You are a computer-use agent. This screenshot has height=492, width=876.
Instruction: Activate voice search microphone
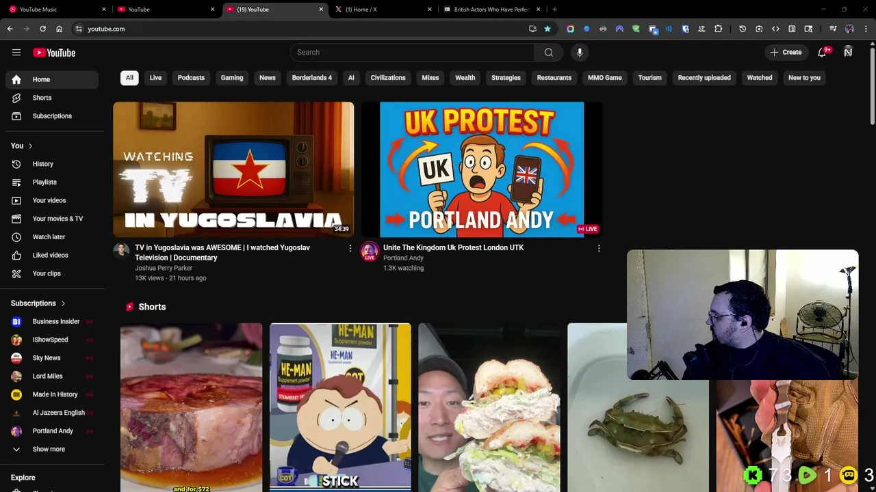(x=580, y=53)
